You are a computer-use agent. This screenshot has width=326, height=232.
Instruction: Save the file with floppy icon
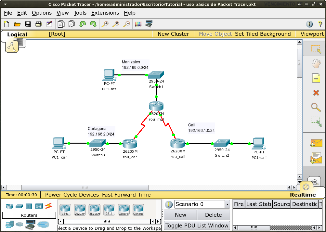28,24
